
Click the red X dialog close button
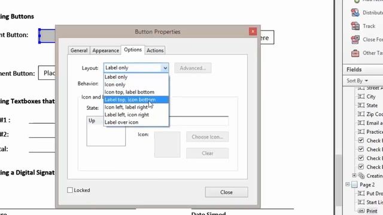[x=253, y=32]
